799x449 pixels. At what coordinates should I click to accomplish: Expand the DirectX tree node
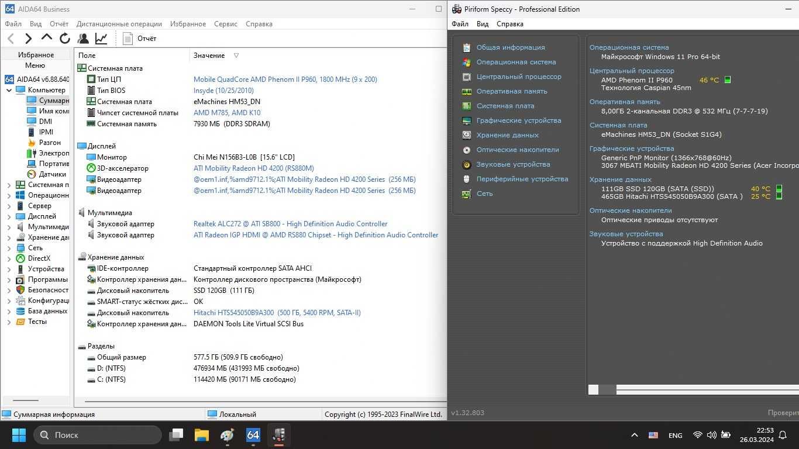click(9, 258)
